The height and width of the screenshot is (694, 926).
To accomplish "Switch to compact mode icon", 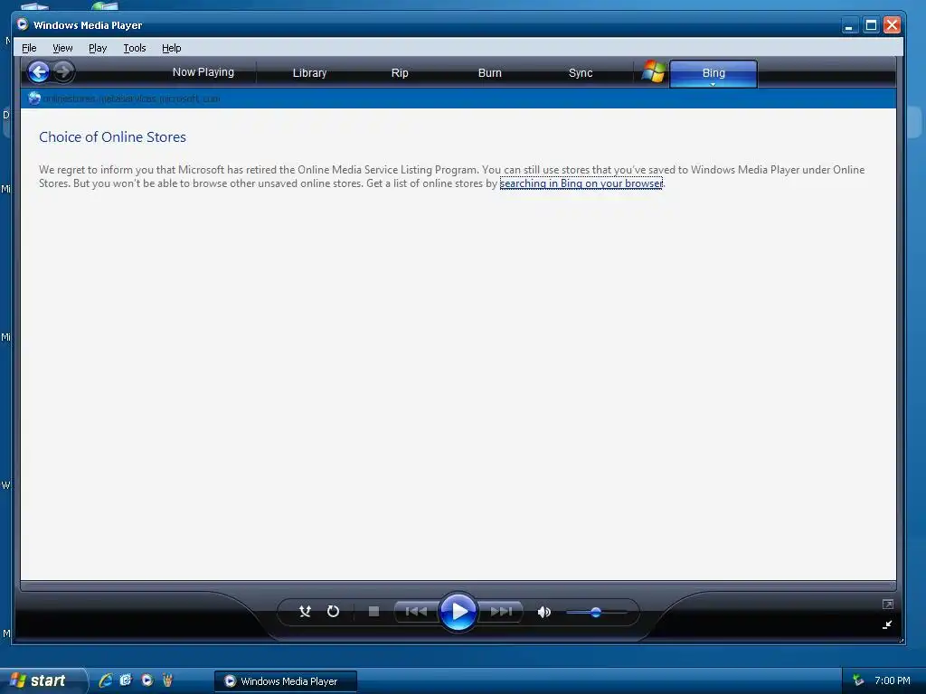I will pos(887,624).
